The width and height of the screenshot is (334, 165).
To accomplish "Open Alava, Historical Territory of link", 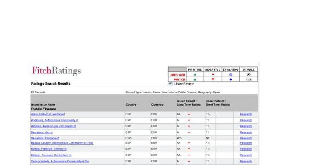I will point(48,114).
